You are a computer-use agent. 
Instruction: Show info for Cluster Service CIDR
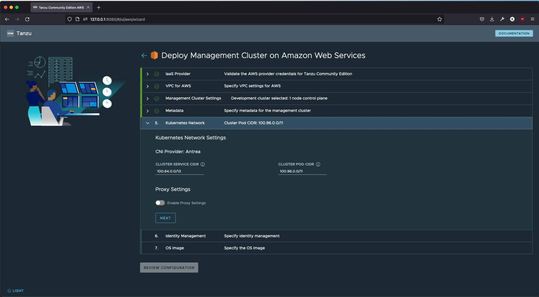pyautogui.click(x=203, y=164)
